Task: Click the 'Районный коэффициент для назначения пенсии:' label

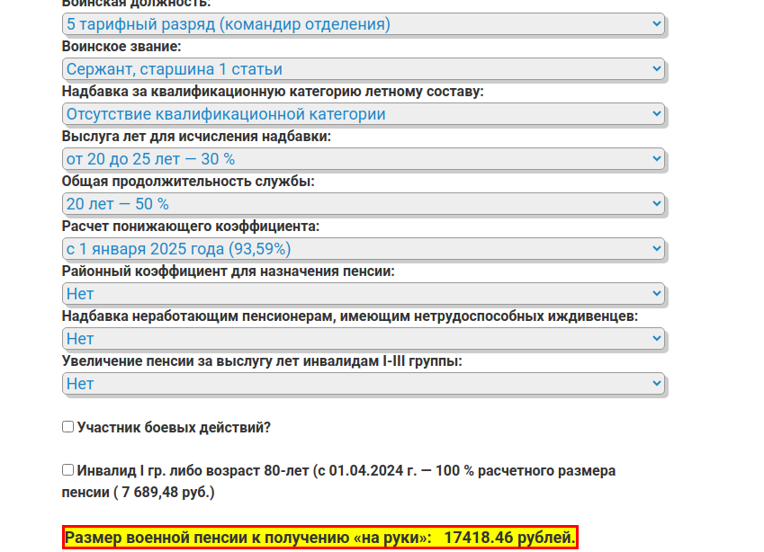Action: tap(228, 272)
